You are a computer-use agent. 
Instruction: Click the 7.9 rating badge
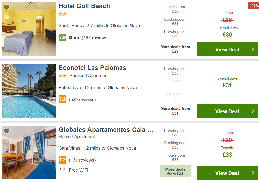point(62,38)
